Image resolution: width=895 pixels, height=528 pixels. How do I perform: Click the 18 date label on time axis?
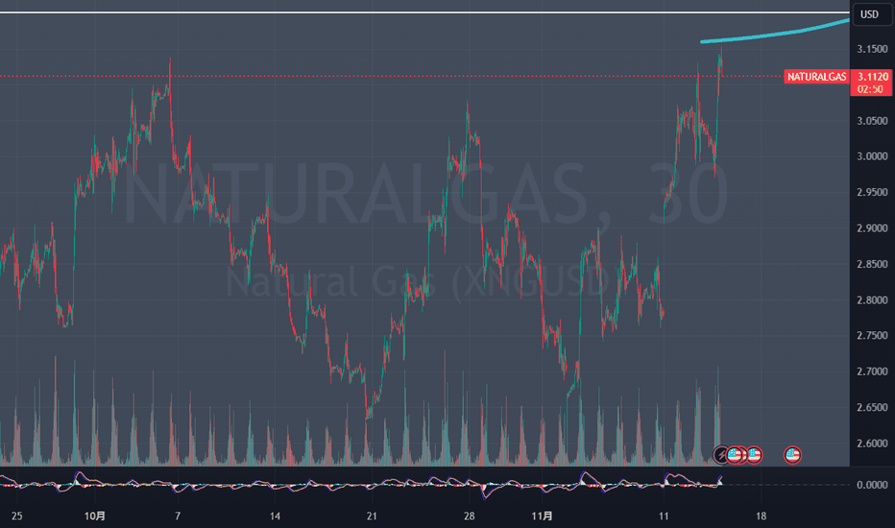click(761, 516)
